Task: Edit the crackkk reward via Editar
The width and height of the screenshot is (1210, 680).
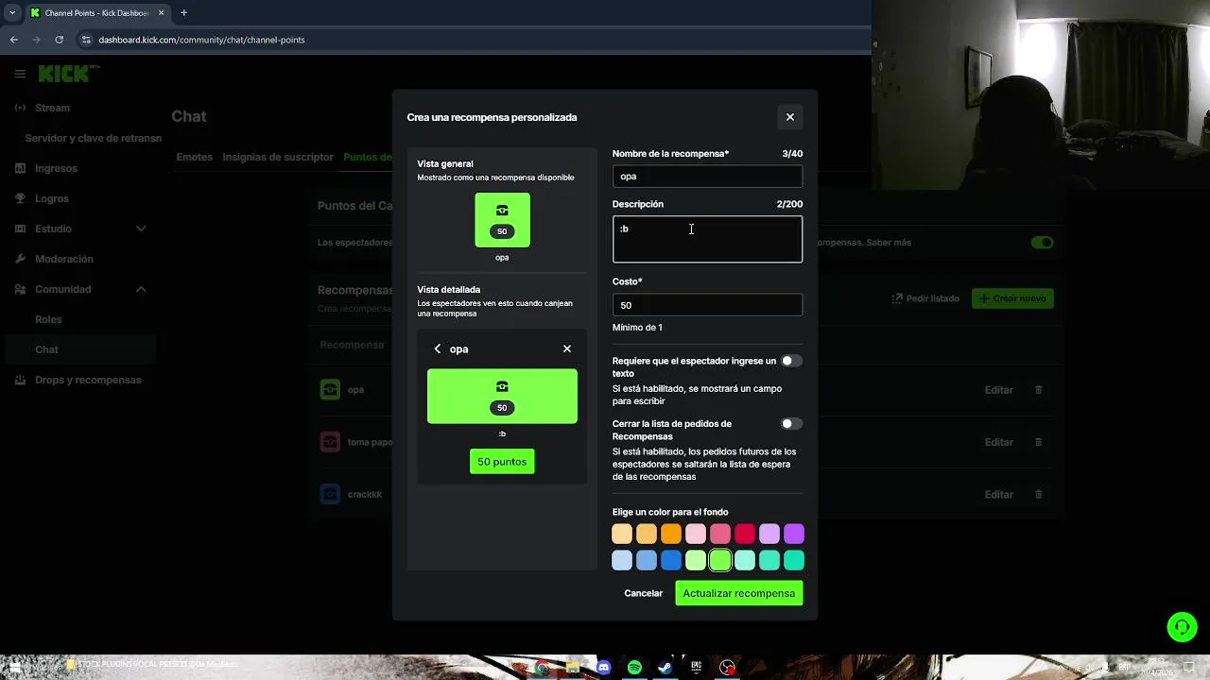Action: 998,495
